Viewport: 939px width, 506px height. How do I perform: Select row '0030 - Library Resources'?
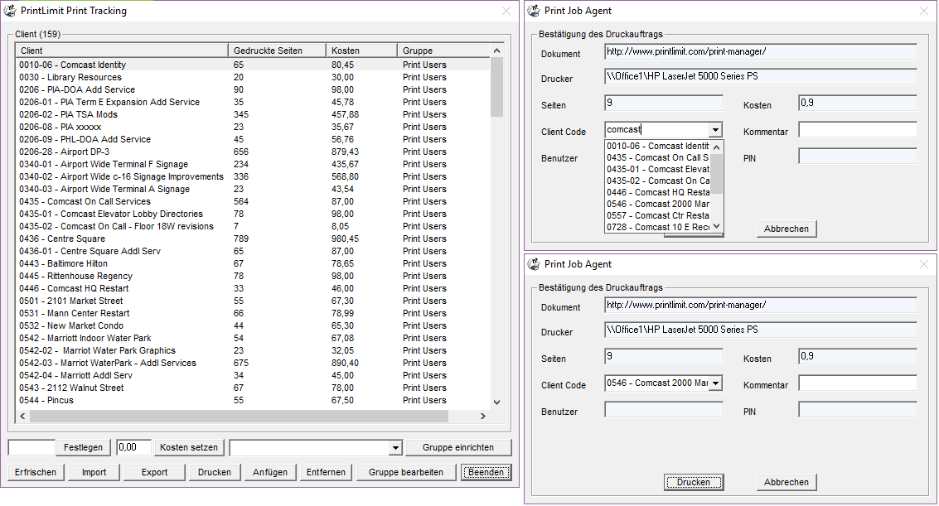point(253,77)
